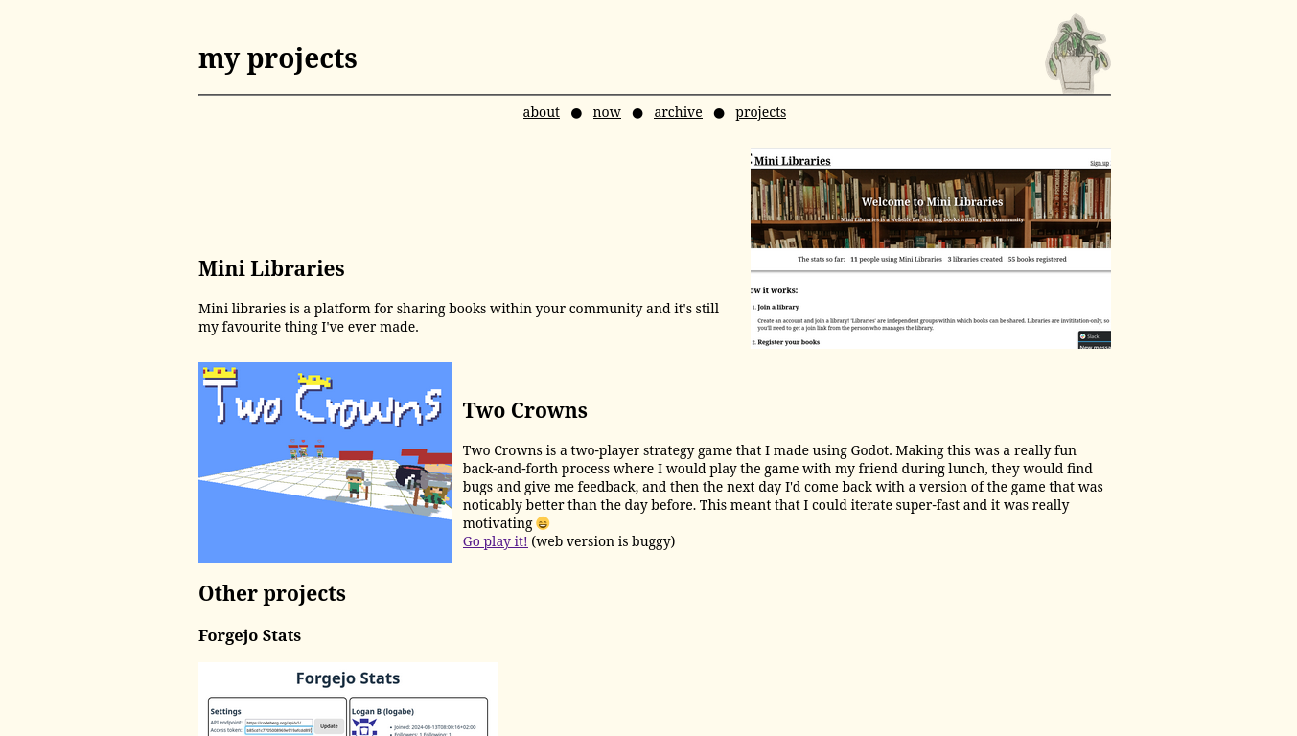Click the blue logabe avatar in Forgejo Stats
The width and height of the screenshot is (1297, 736).
pyautogui.click(x=364, y=726)
